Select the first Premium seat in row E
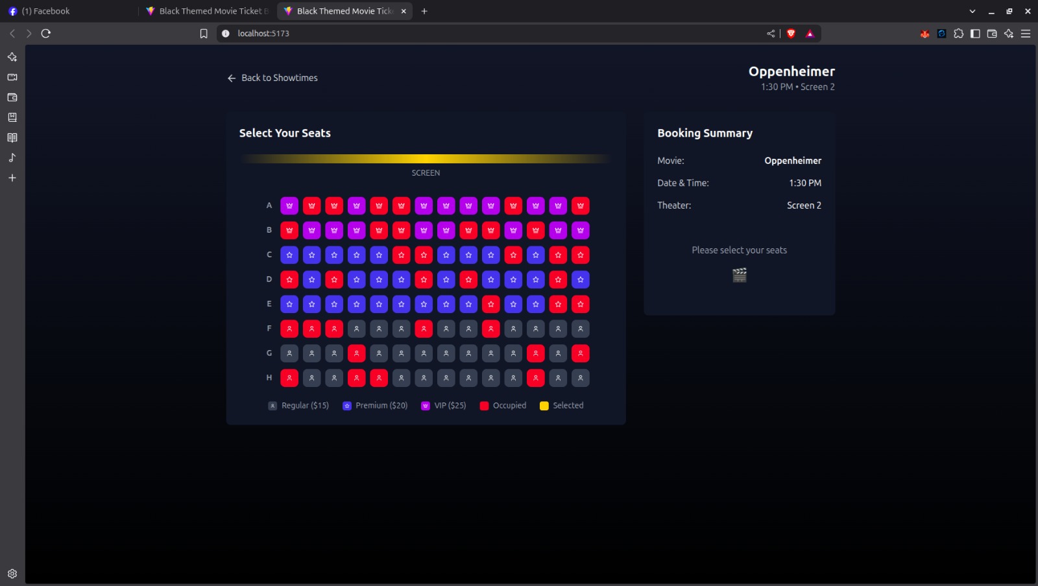This screenshot has height=586, width=1038. [289, 304]
